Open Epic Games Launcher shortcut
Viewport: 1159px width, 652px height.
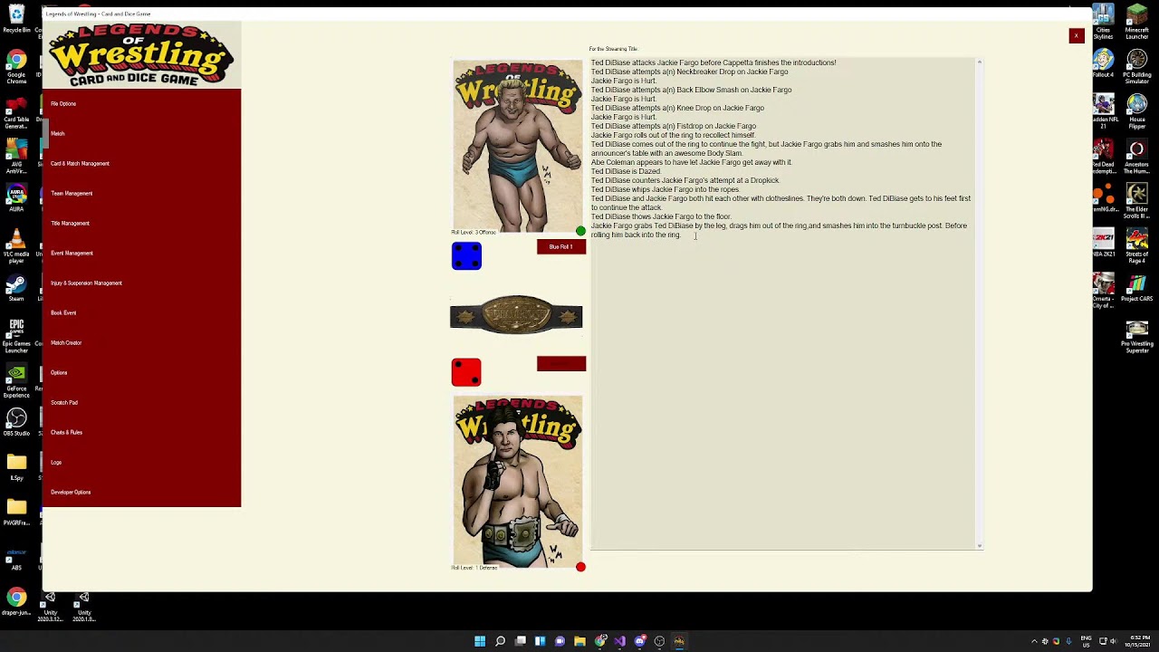(x=16, y=337)
